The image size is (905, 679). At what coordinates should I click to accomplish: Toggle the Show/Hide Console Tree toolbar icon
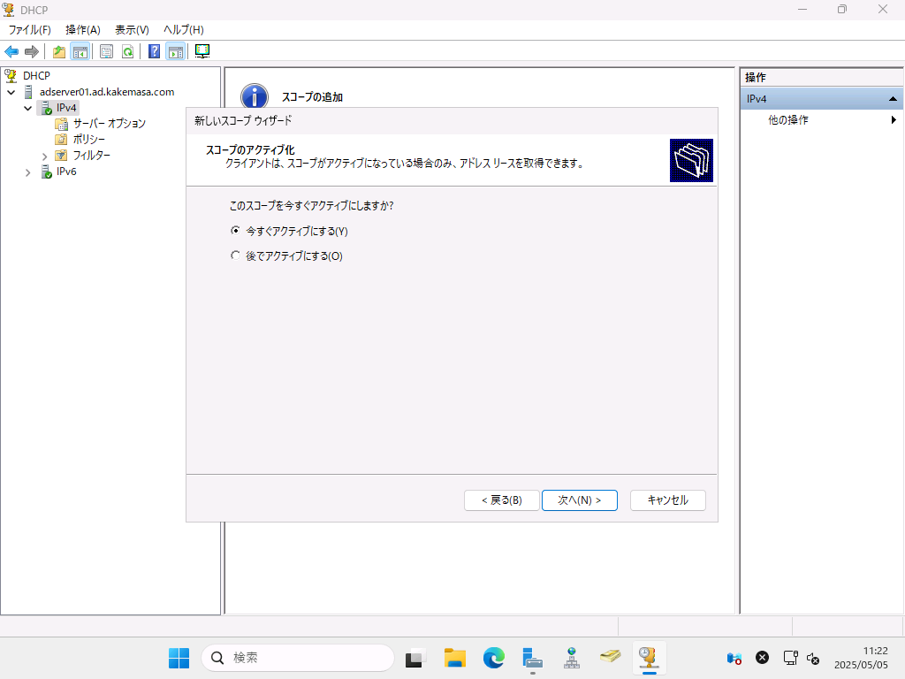[80, 51]
